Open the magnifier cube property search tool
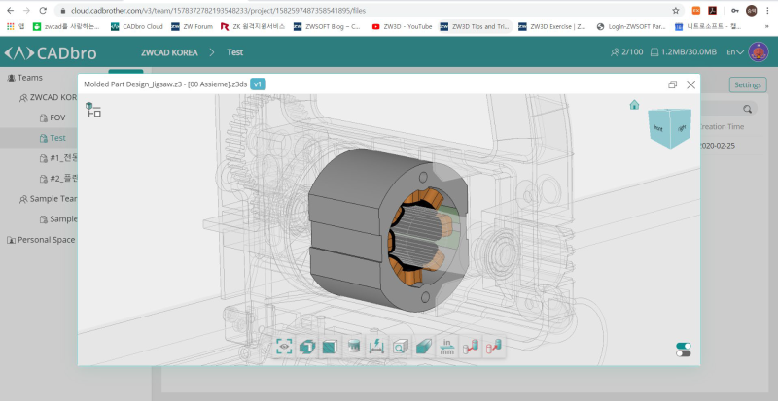This screenshot has width=778, height=401. (401, 347)
